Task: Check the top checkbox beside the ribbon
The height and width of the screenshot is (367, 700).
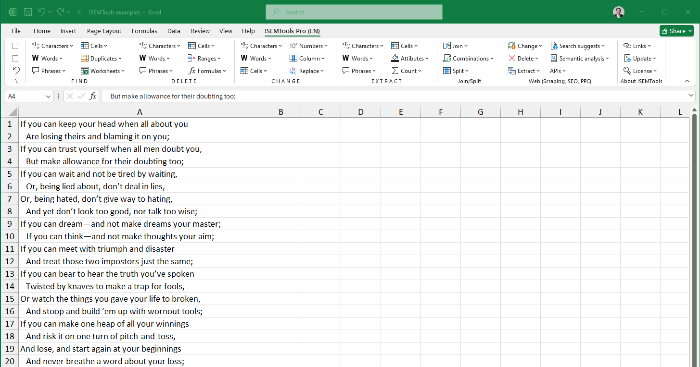Action: [15, 45]
